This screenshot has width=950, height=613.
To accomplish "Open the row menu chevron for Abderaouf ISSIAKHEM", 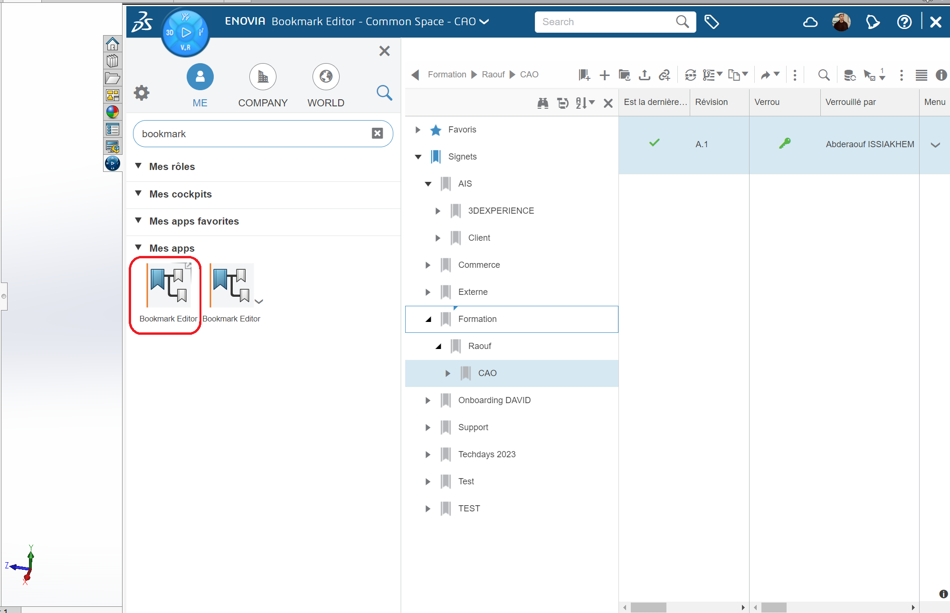I will pos(935,145).
